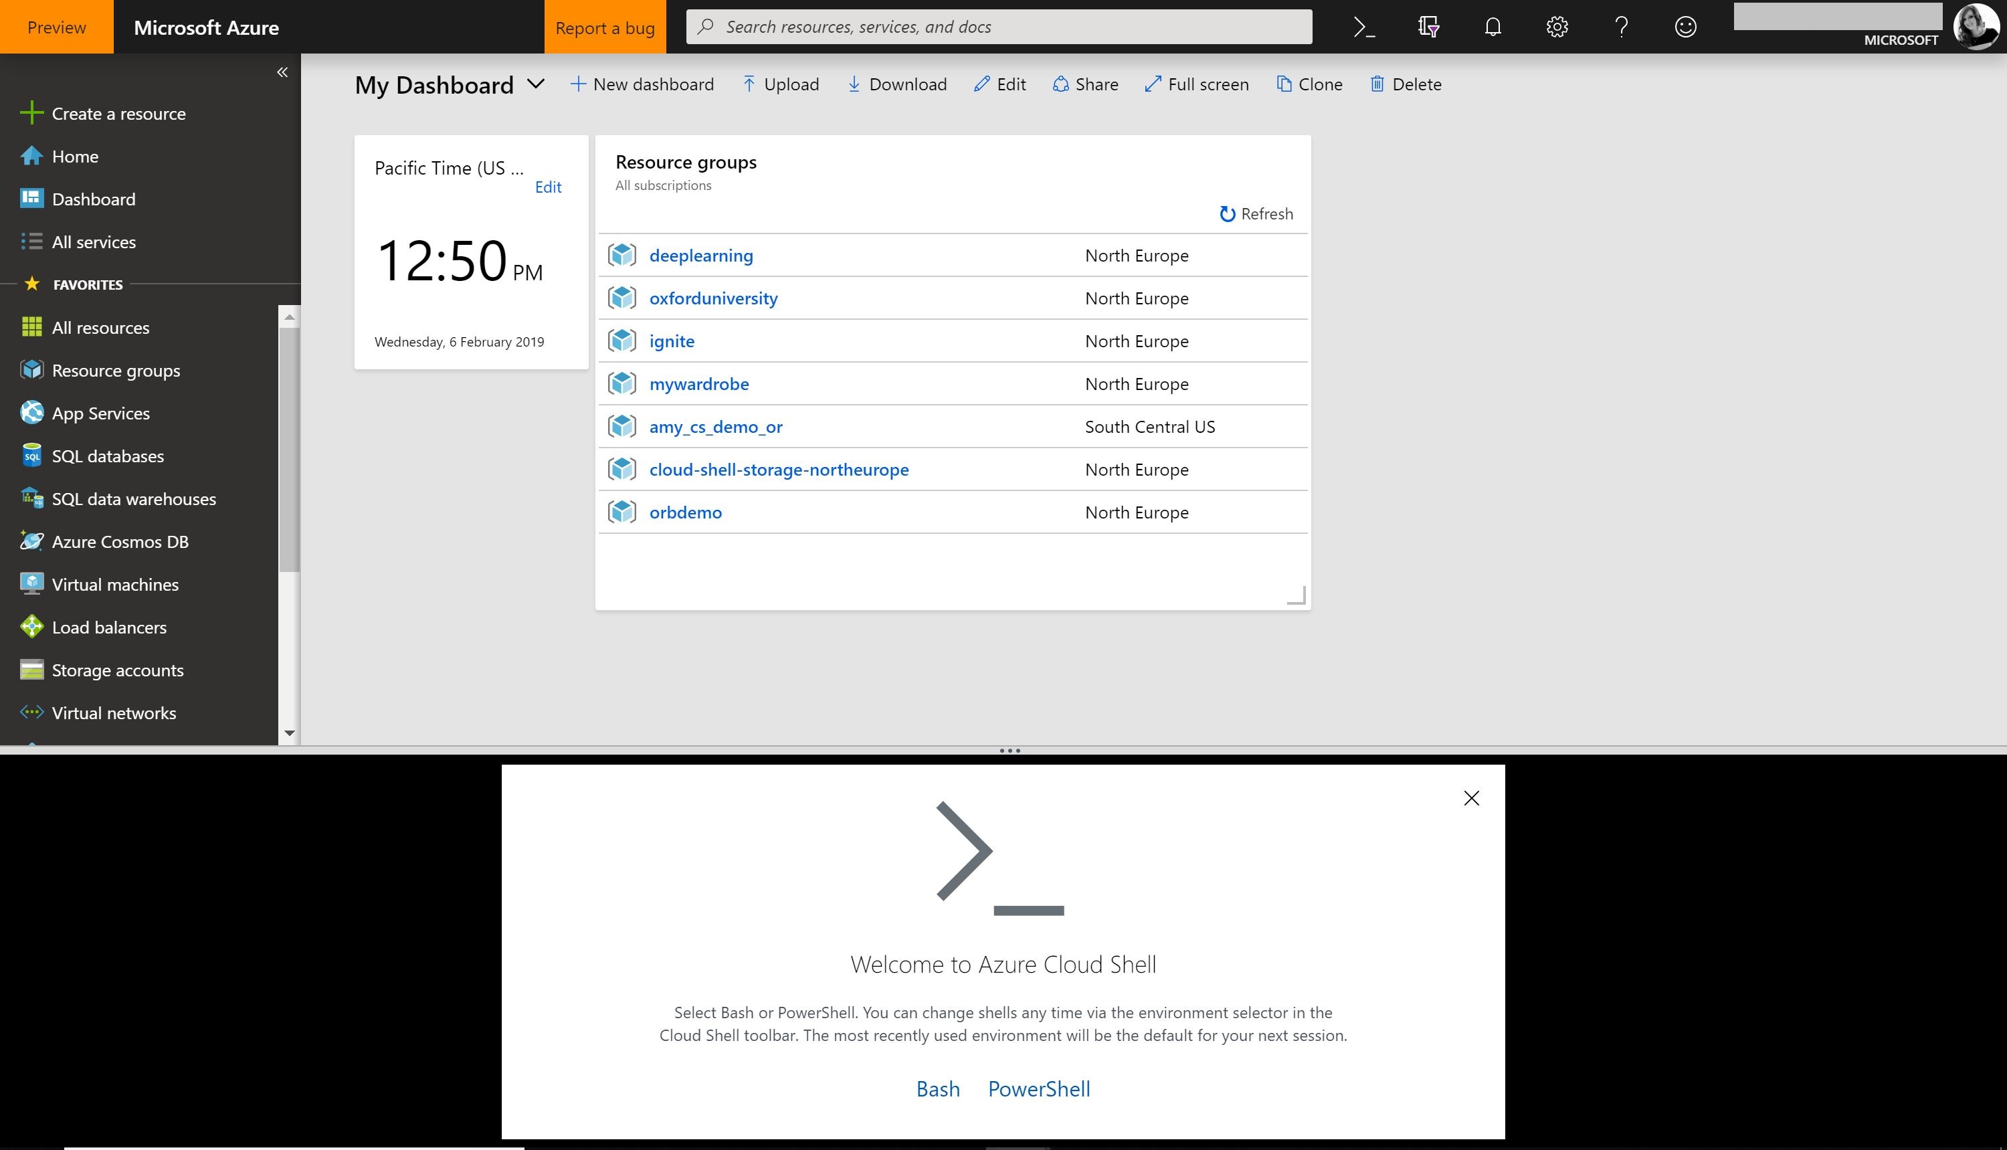Expand the My Dashboard dropdown chevron
2007x1150 pixels.
(535, 84)
